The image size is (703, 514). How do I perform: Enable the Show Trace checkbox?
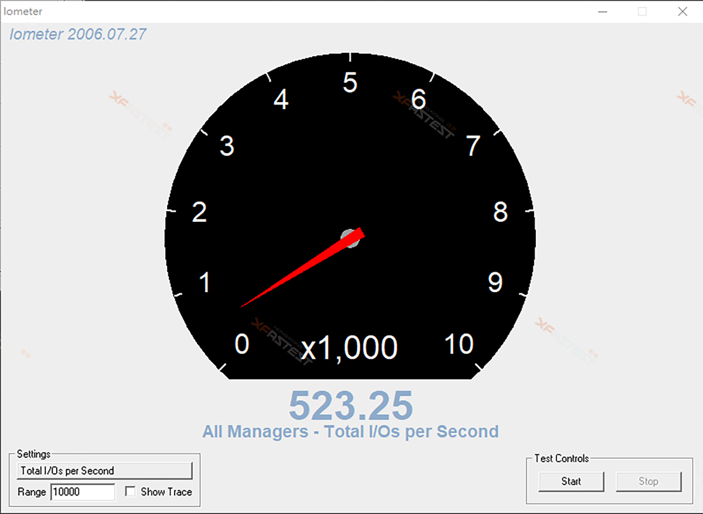(x=130, y=491)
